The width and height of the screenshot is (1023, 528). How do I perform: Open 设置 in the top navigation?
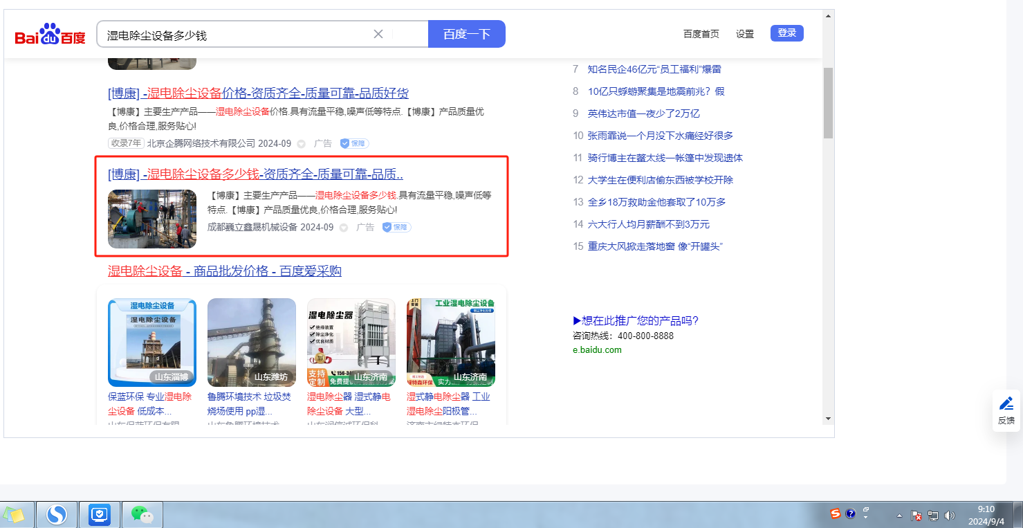tap(745, 34)
